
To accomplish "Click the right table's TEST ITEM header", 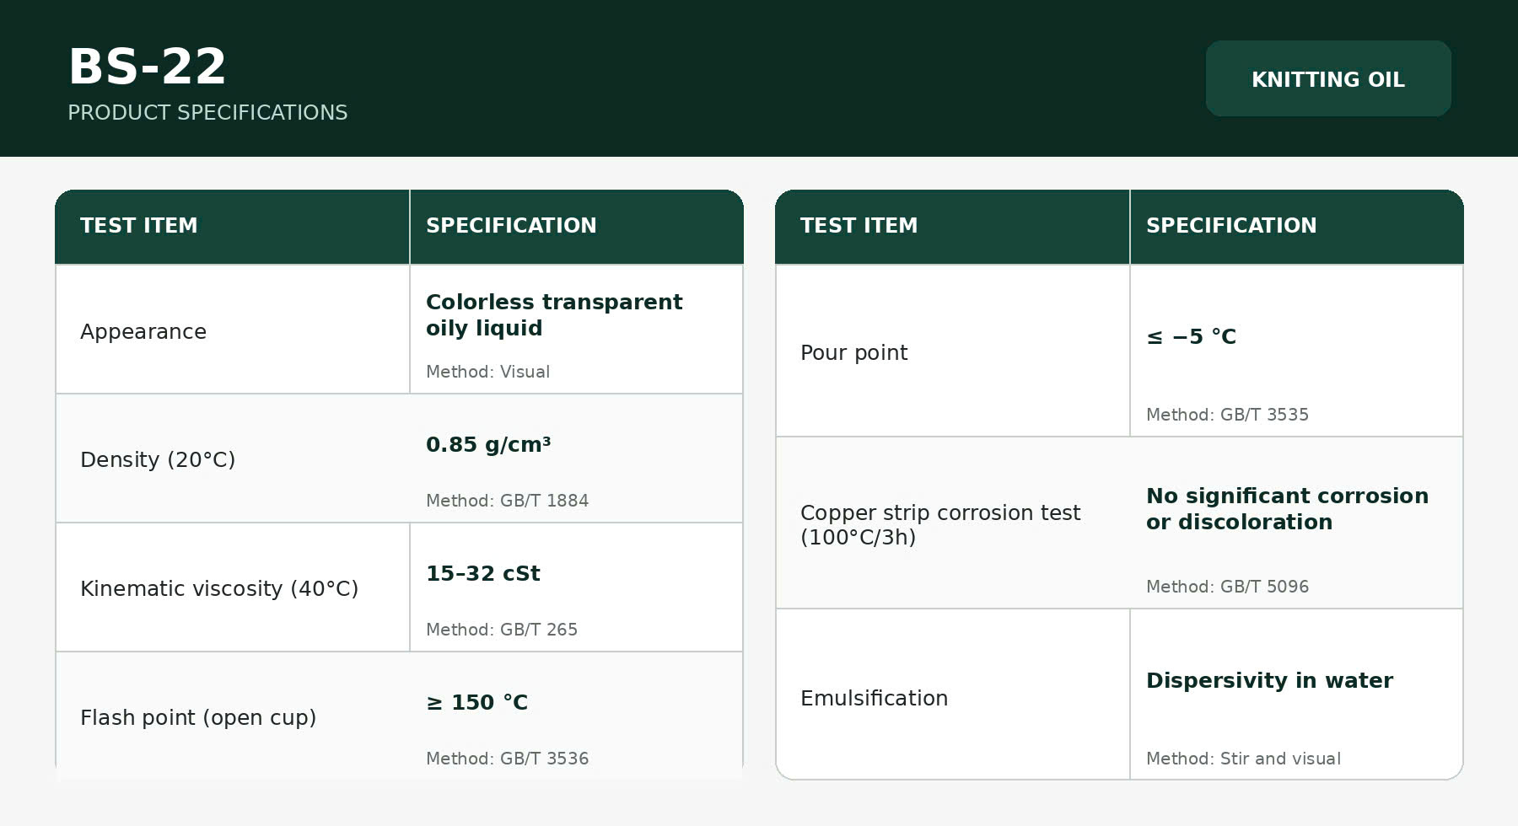I will 859,225.
